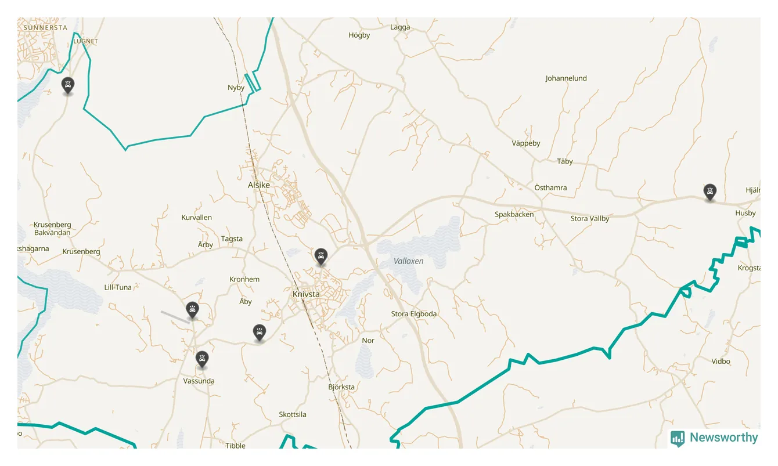This screenshot has height=466, width=778.
Task: Select the car marker north of Knivsta
Action: point(320,257)
